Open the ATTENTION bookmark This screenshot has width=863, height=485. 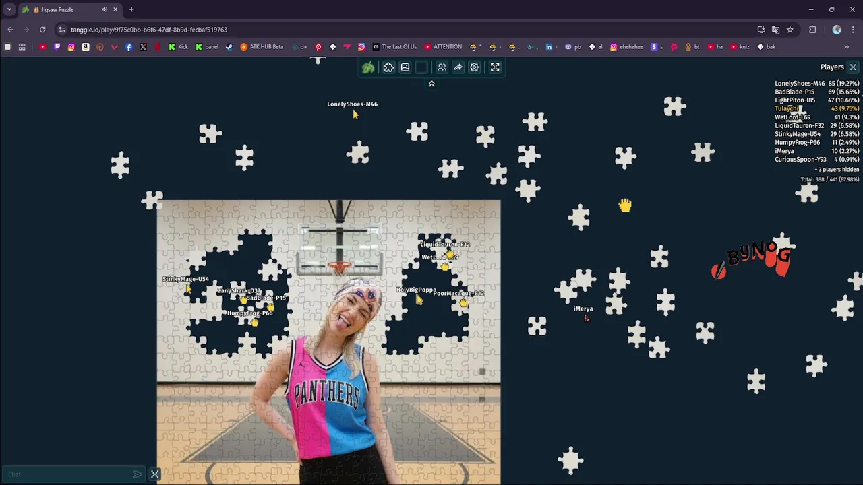tap(443, 47)
